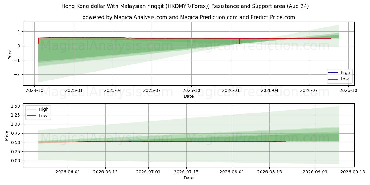Viewport: 370px width, 185px height.
Task: Click the '0.00' price tick on lower chart
Action: point(15,161)
